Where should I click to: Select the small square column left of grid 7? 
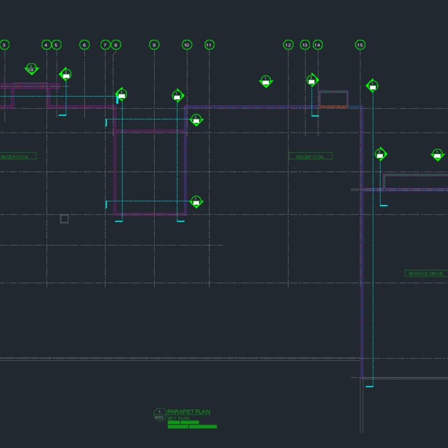point(65,219)
